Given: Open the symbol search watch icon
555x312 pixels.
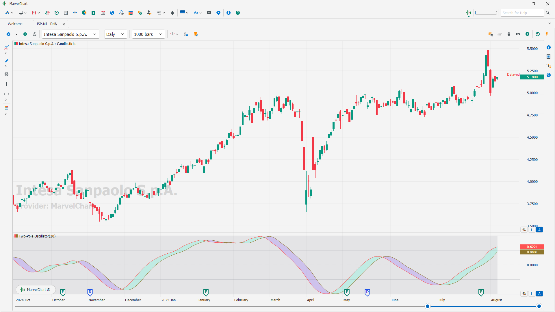Looking at the screenshot, I should click(121, 13).
